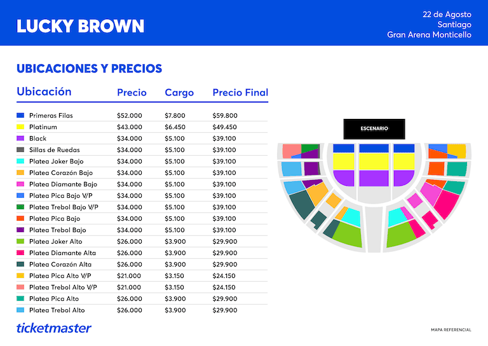The width and height of the screenshot is (488, 346).
Task: Select the center yellow Platinum seating block
Action: (x=374, y=162)
